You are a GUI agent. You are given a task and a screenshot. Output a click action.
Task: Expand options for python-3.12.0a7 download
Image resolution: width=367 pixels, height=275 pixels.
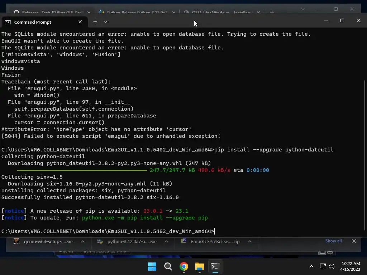click(x=166, y=242)
